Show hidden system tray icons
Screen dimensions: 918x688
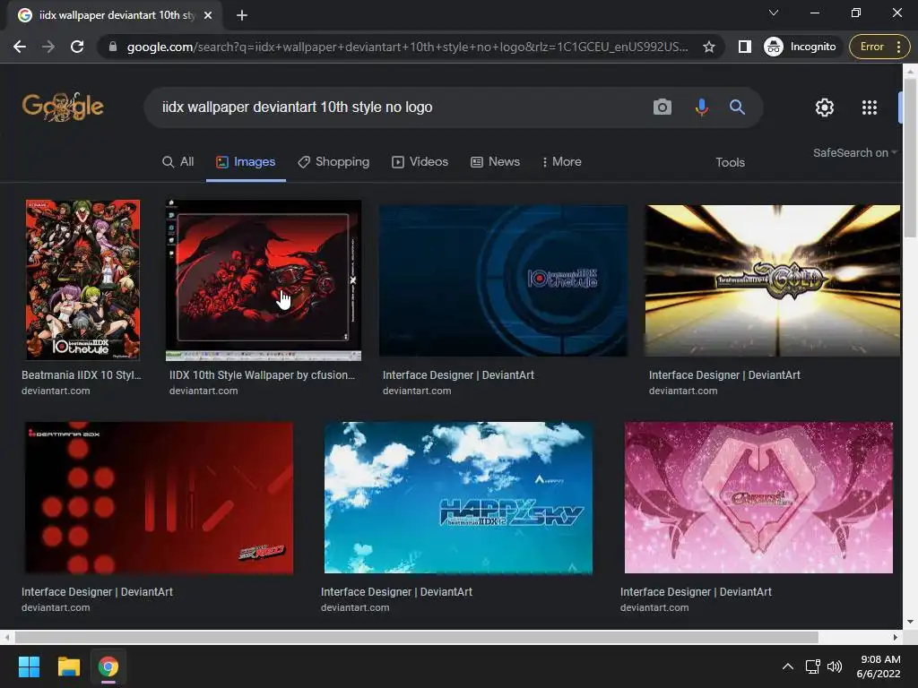[788, 666]
